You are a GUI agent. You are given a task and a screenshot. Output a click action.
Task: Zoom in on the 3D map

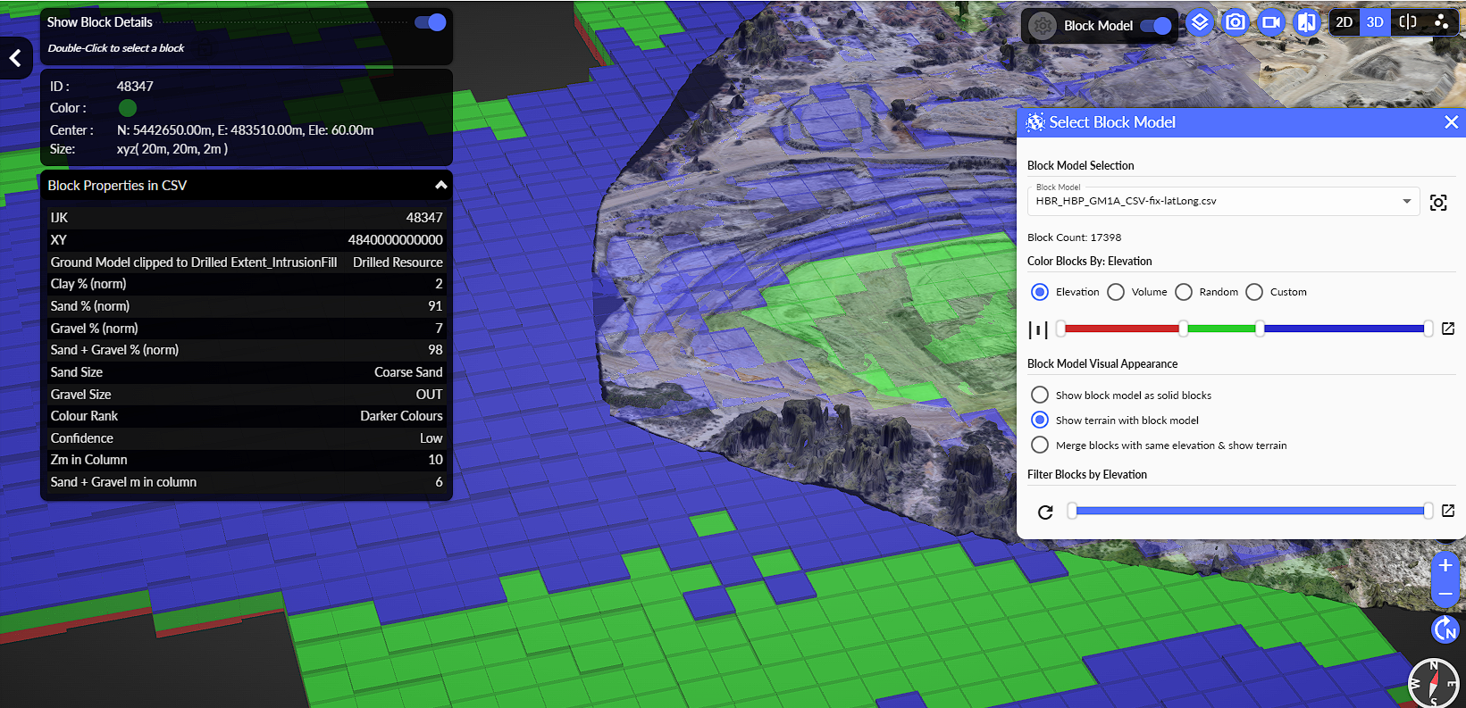pos(1445,565)
